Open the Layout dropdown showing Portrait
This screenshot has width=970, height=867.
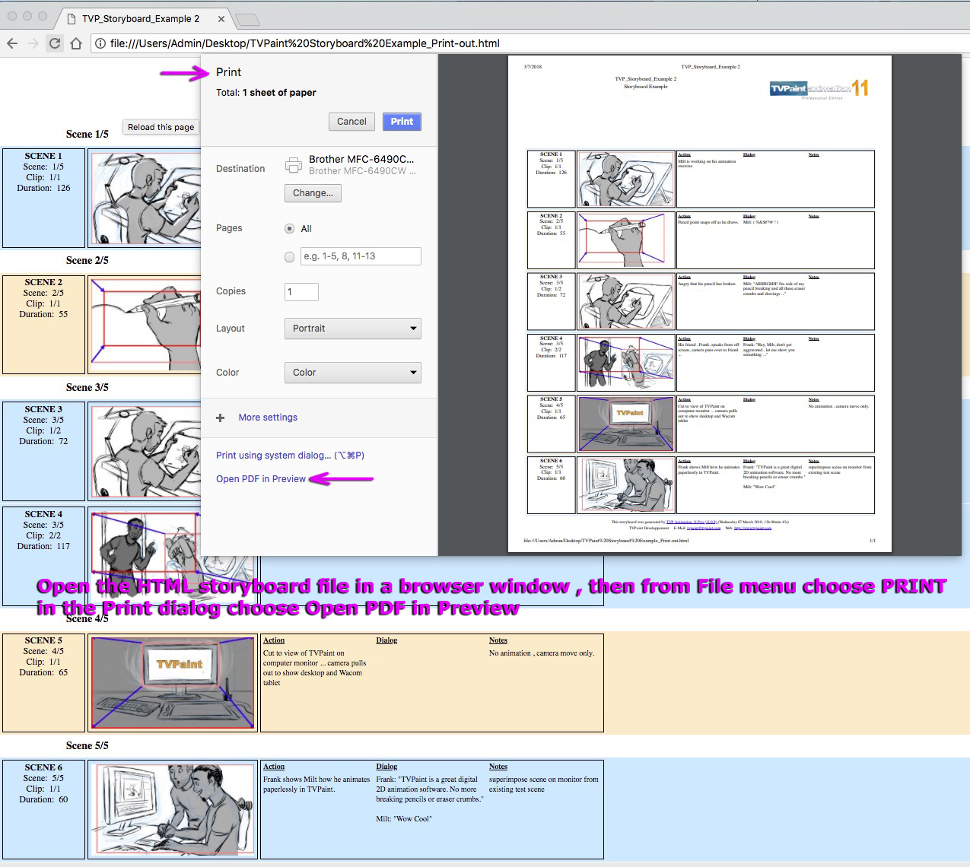point(353,329)
